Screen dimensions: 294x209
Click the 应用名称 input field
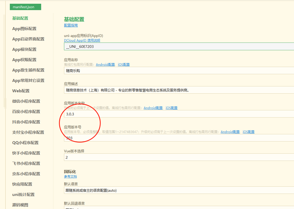pyautogui.click(x=178, y=71)
